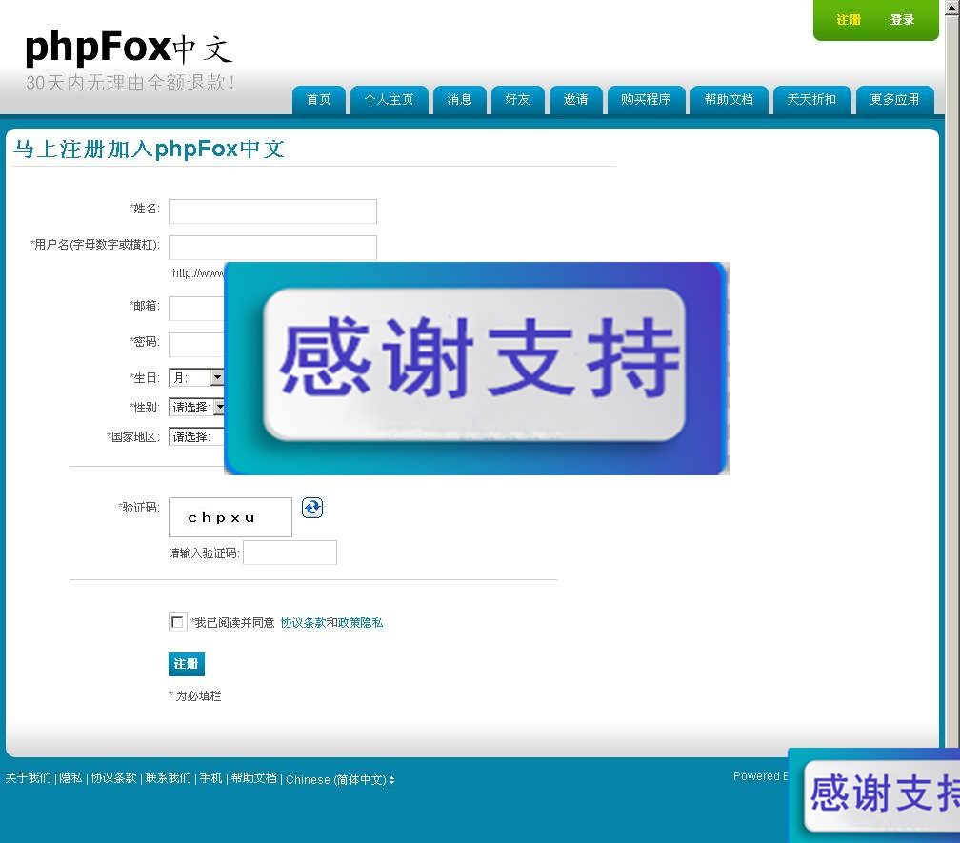This screenshot has width=960, height=843.
Task: Open the 邀请 tab
Action: coord(575,100)
